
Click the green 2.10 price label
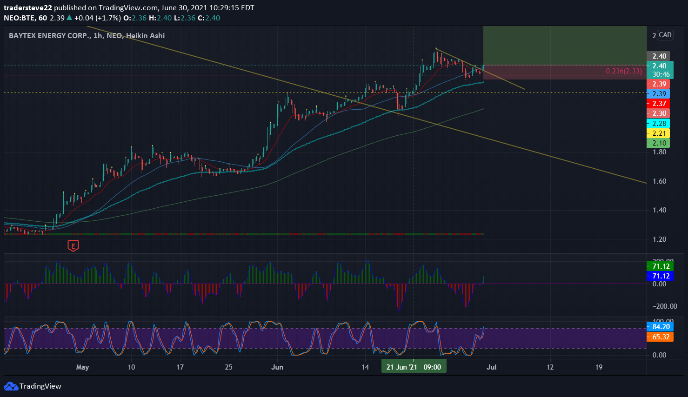[x=658, y=143]
